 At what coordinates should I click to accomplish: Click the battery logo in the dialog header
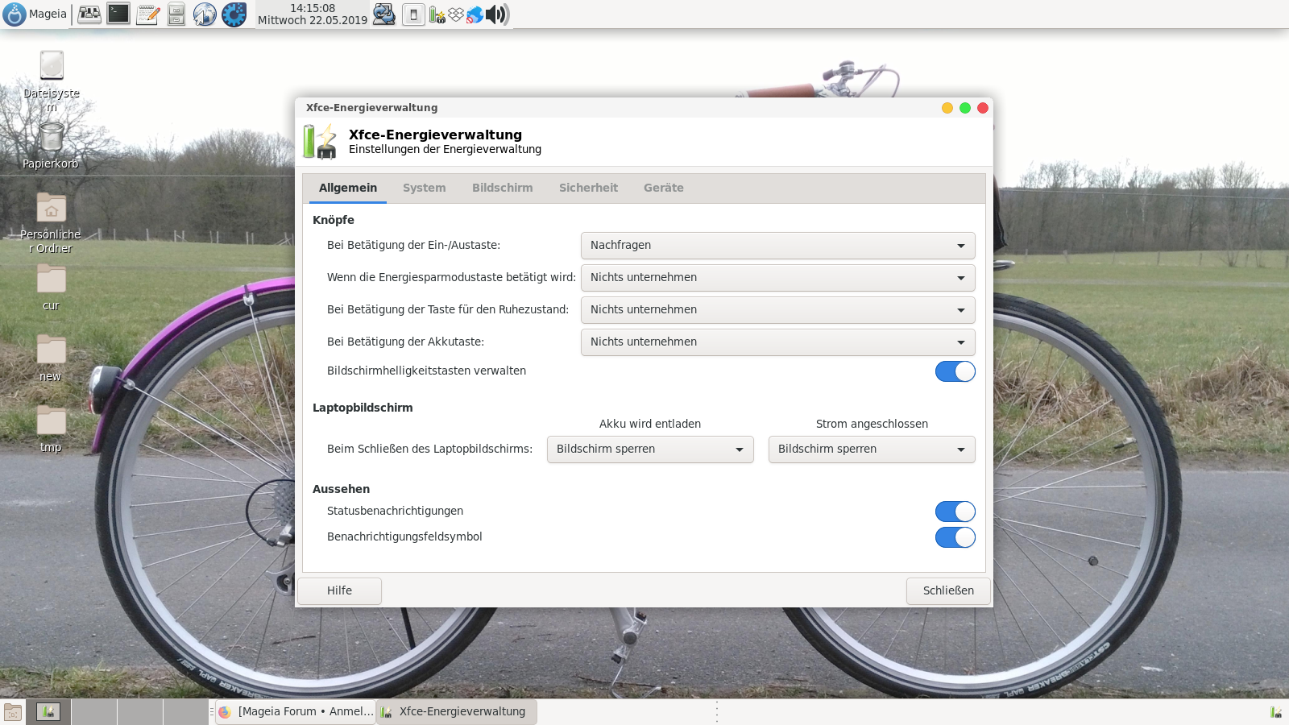click(320, 142)
